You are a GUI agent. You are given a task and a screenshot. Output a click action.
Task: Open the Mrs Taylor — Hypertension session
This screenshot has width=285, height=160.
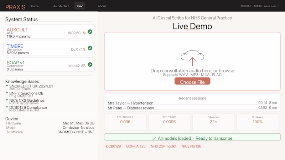click(x=192, y=103)
